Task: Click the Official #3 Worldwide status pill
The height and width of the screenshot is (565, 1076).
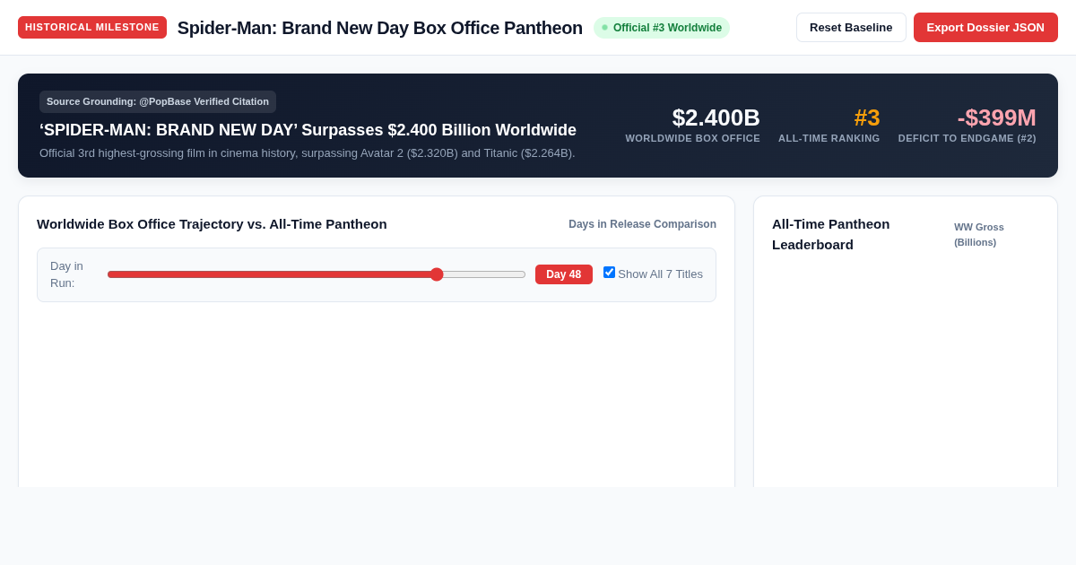Action: [662, 28]
